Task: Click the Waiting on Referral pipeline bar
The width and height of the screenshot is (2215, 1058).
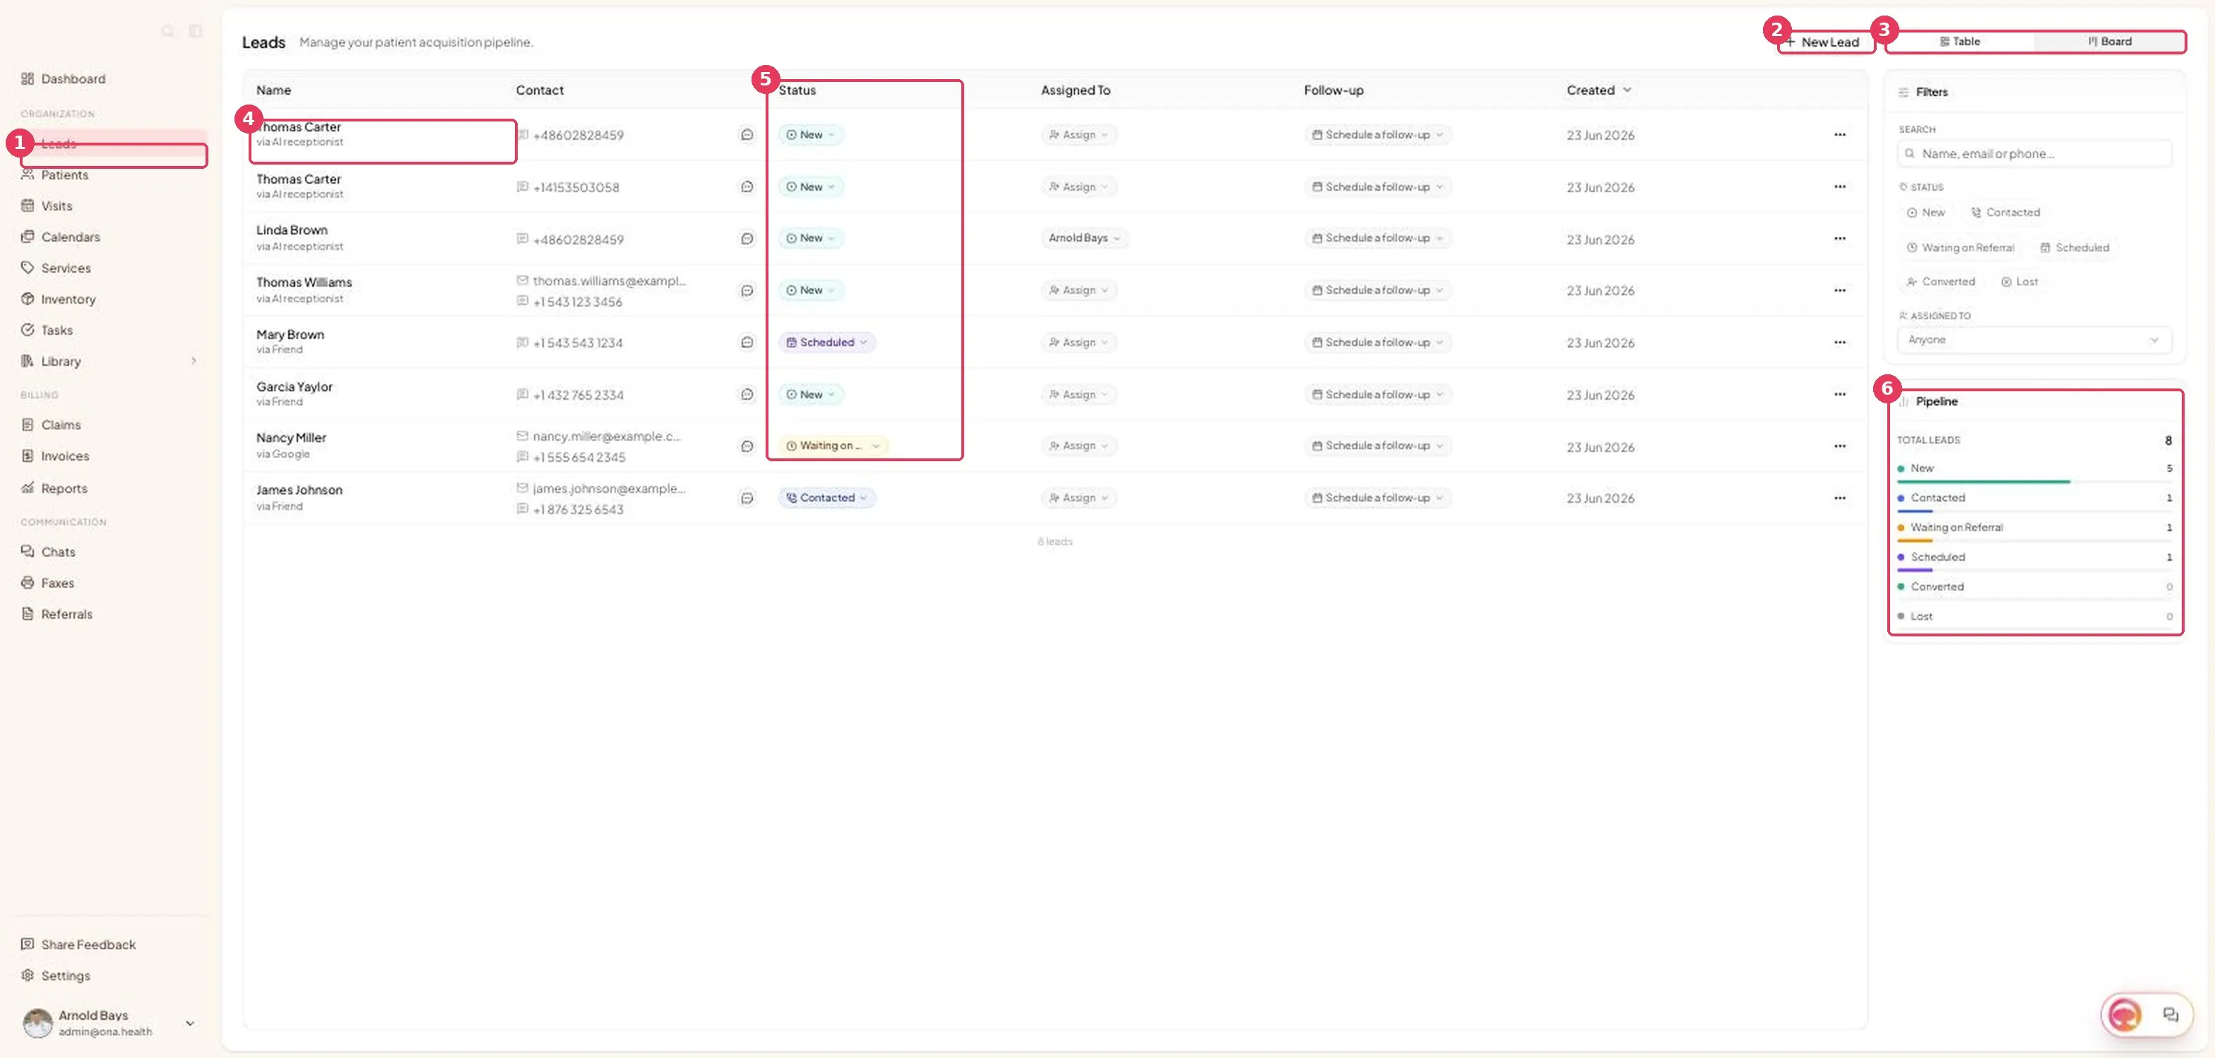Action: click(2034, 540)
